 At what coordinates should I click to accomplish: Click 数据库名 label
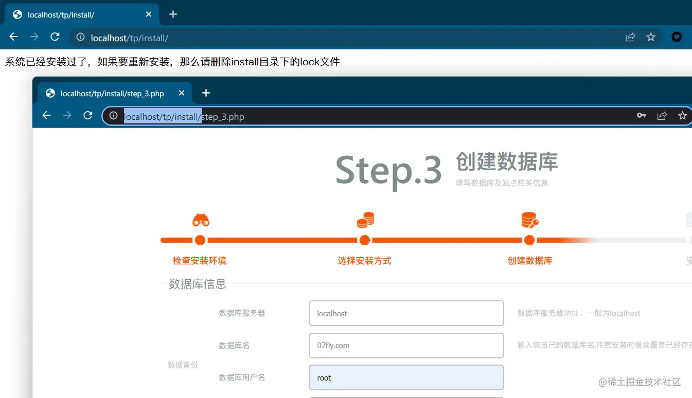point(234,346)
